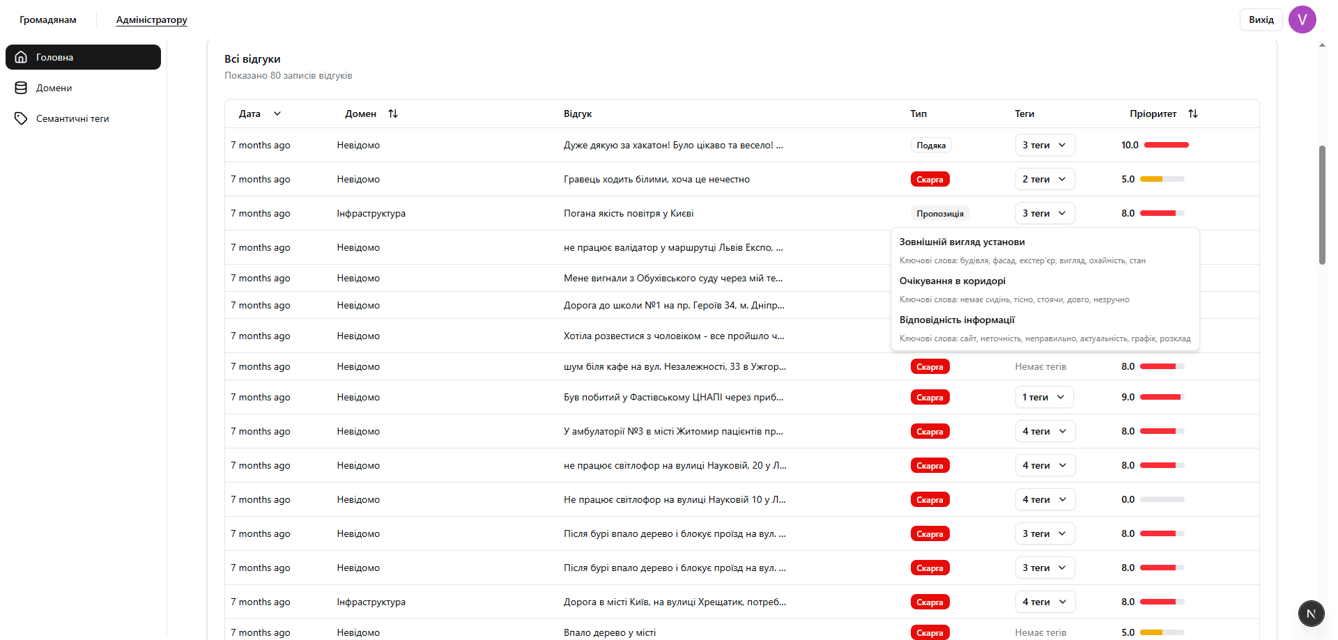
Task: Sort by Пріоритет using its arrows icon
Action: [1193, 114]
